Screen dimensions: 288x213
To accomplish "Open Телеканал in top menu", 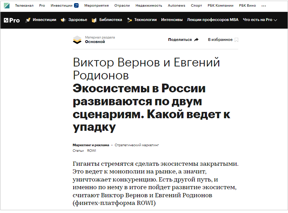I will click(x=24, y=6).
